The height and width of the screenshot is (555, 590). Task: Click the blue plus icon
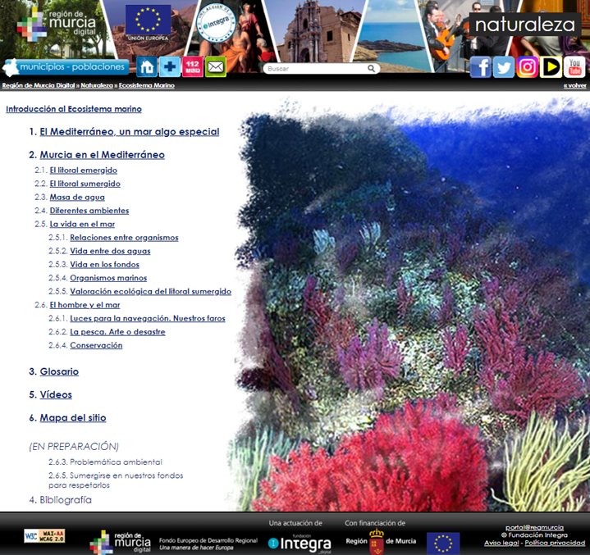coord(170,66)
